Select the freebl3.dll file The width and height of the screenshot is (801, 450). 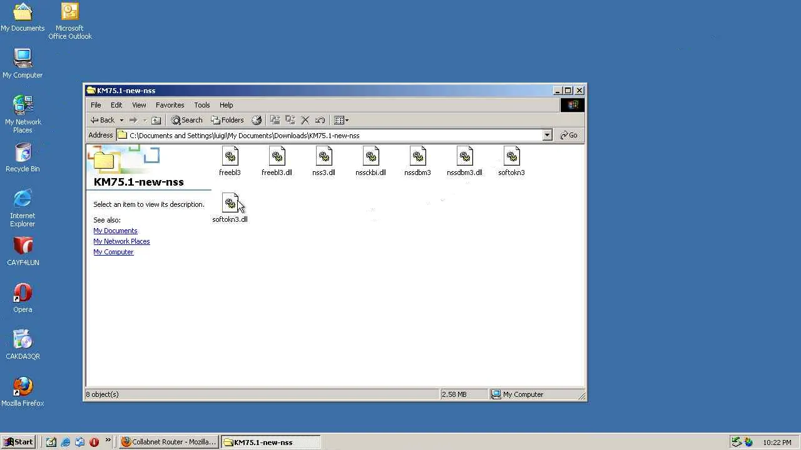coord(277,161)
